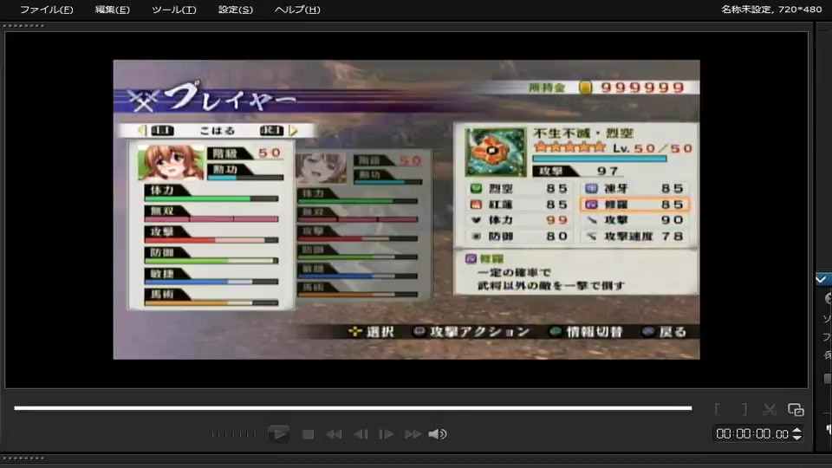Open the 編集(E) menu
The width and height of the screenshot is (832, 468).
[x=112, y=10]
